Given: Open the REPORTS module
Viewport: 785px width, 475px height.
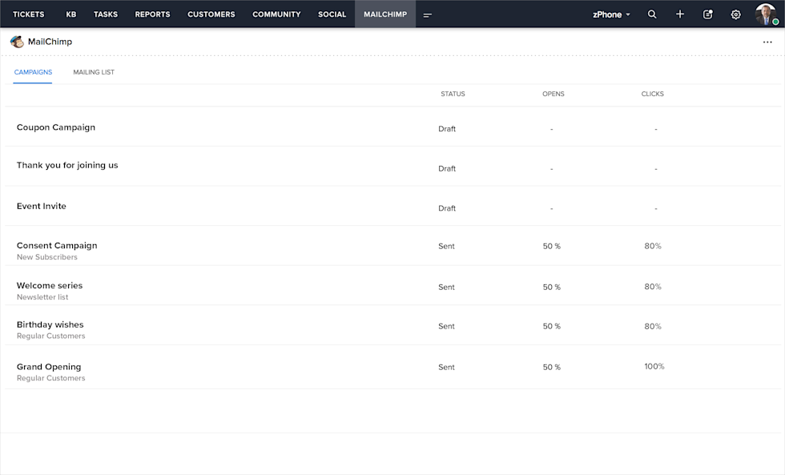Looking at the screenshot, I should pos(152,14).
